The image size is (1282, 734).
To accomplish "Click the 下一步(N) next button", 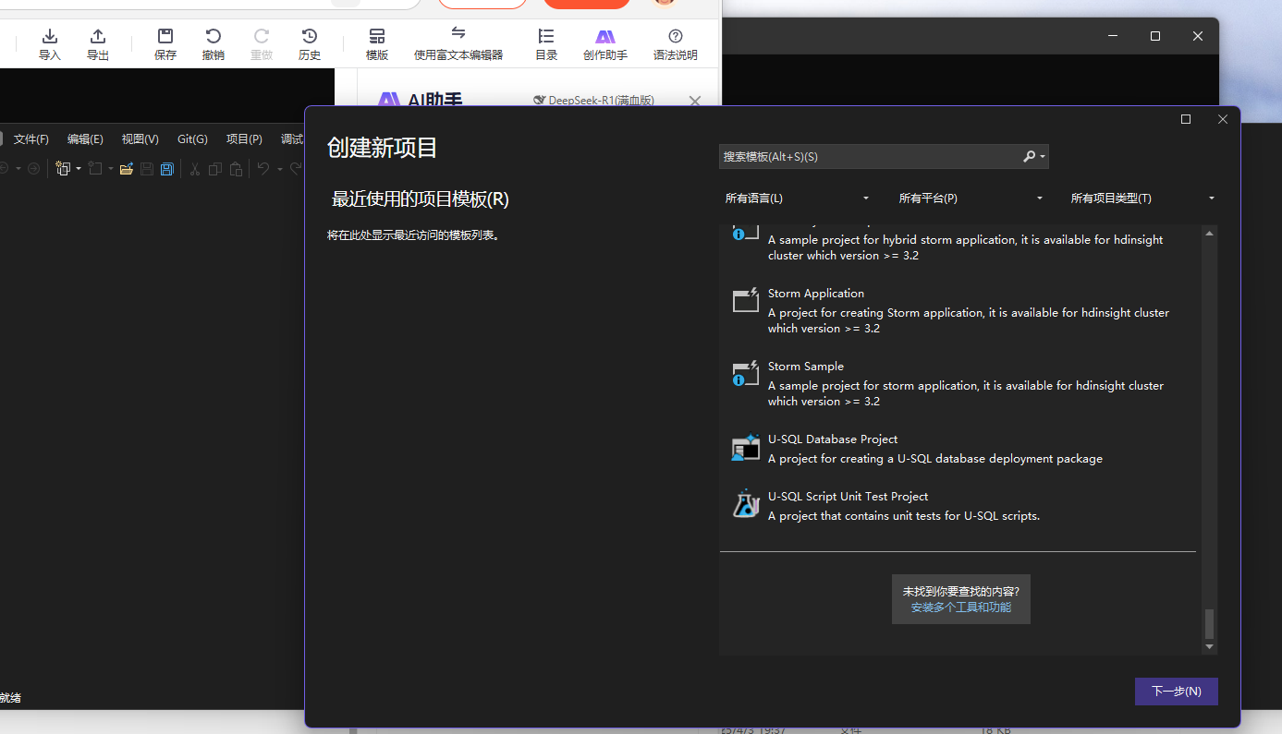I will tap(1176, 691).
